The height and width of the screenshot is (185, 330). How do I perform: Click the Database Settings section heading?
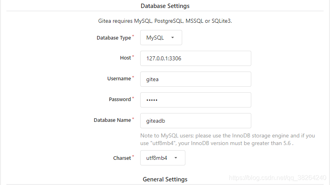pos(165,6)
